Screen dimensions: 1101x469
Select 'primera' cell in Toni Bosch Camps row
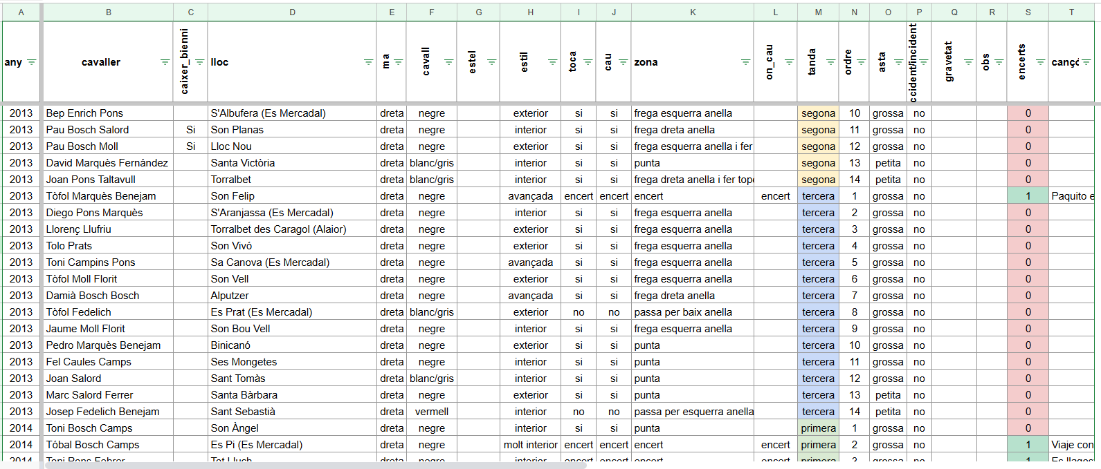pyautogui.click(x=818, y=428)
